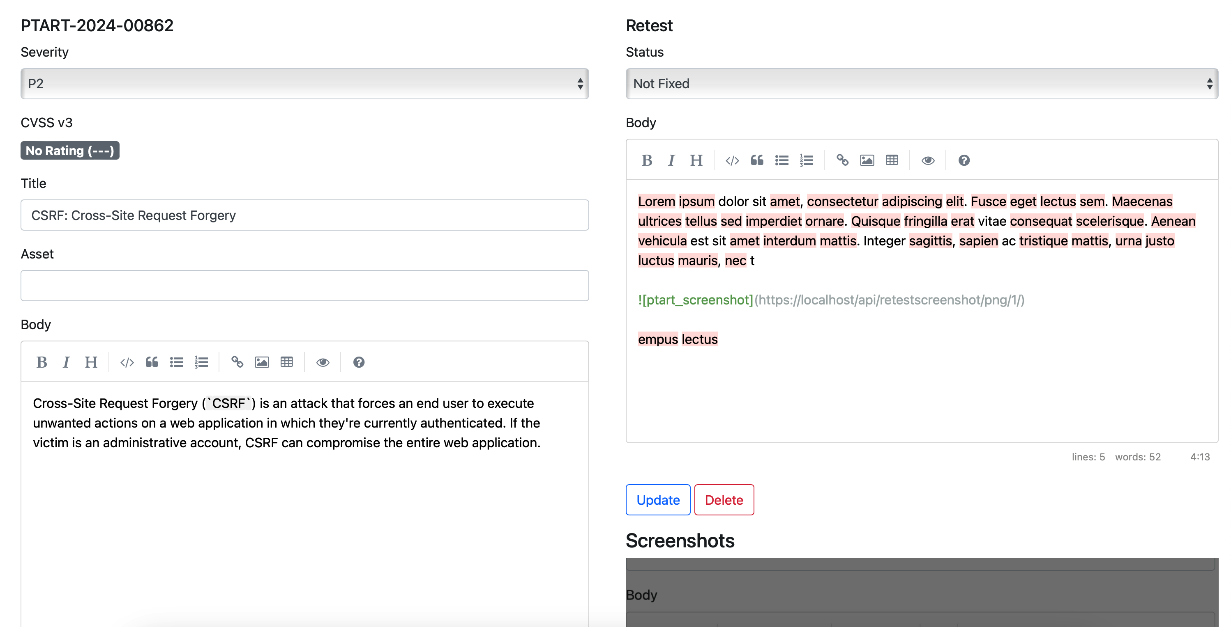Toggle preview eye in finding Body editor
The width and height of the screenshot is (1231, 627).
pyautogui.click(x=323, y=362)
